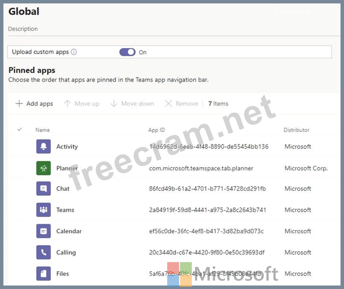This screenshot has height=289, width=344.
Task: Click Remove in the pinned apps toolbar
Action: pos(181,104)
